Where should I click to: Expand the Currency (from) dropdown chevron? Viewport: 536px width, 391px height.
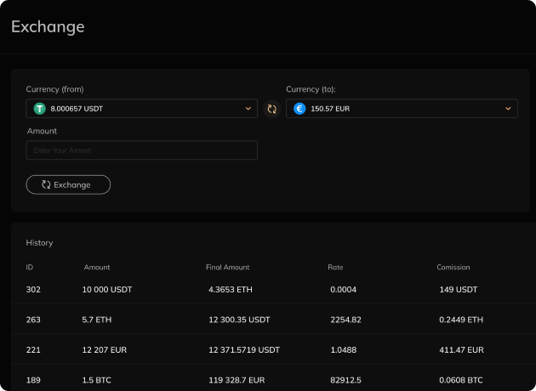click(248, 109)
